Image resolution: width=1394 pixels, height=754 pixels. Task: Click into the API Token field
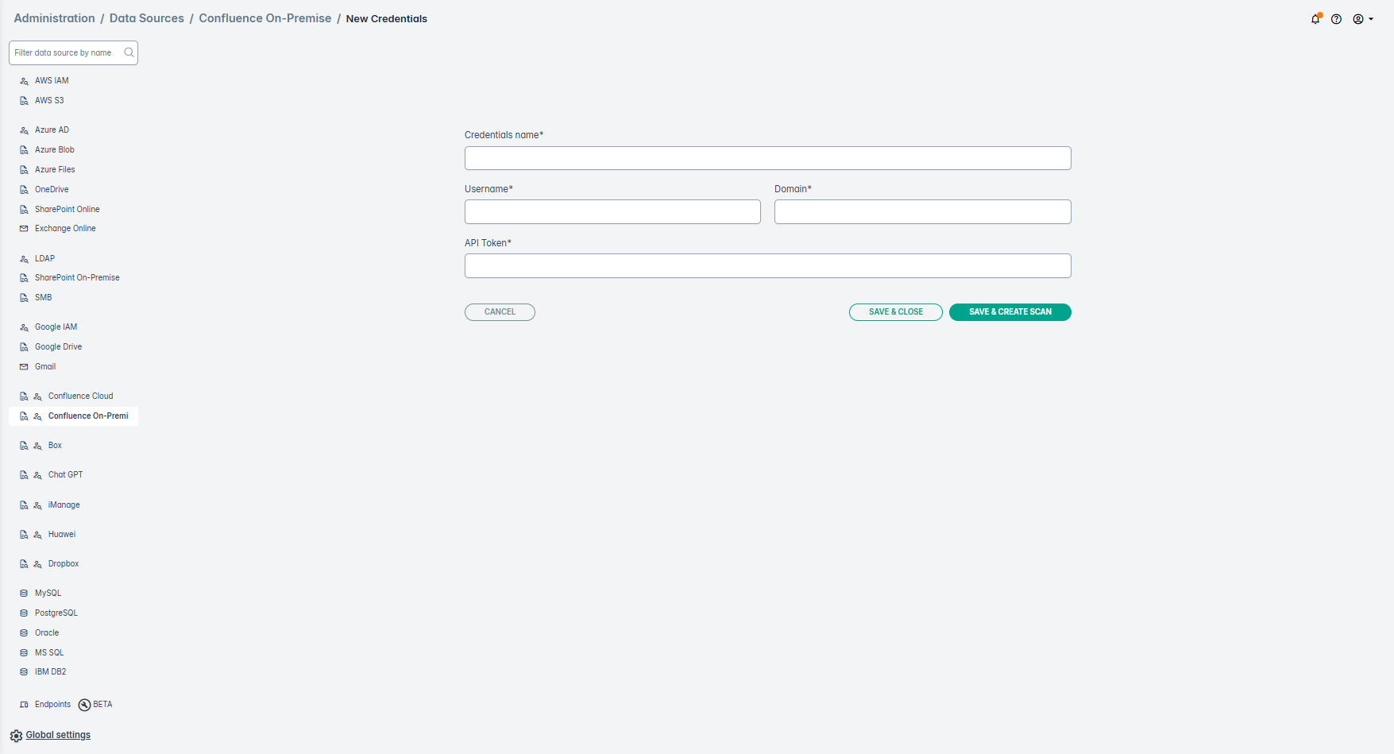767,266
